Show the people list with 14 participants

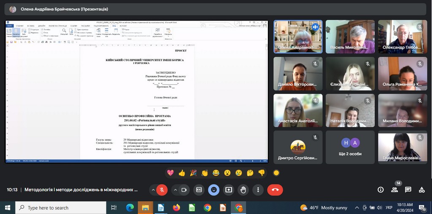click(x=394, y=190)
